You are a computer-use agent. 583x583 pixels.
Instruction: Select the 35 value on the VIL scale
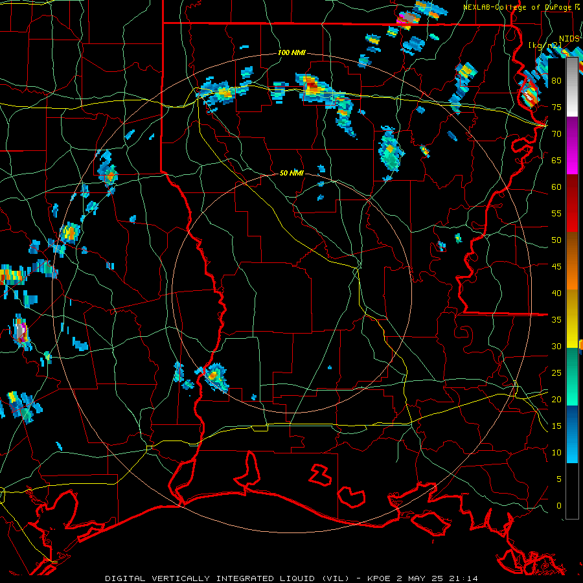coord(556,320)
